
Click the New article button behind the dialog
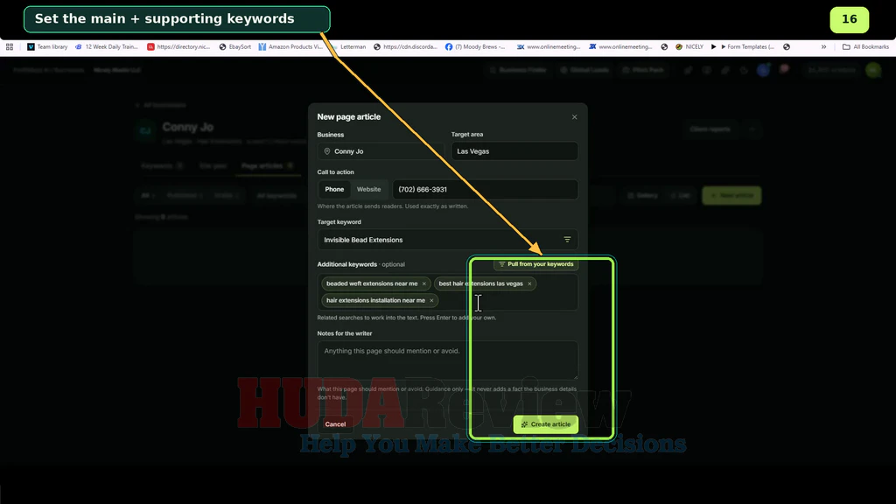[x=731, y=195]
